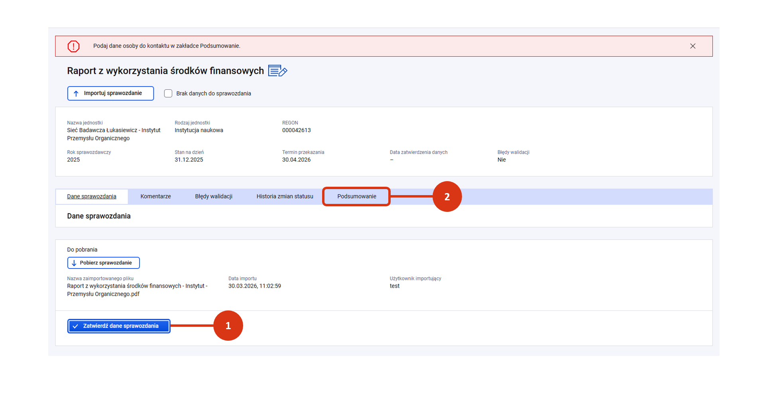The width and height of the screenshot is (765, 395).
Task: Click the red circle marker numbered 2
Action: click(447, 197)
